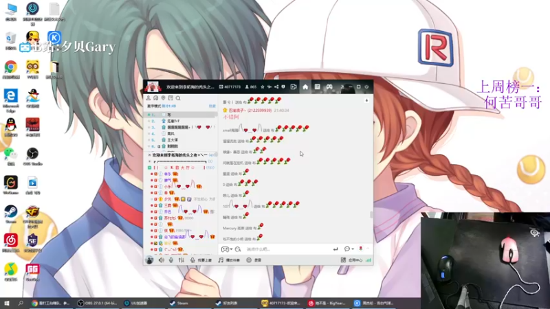
Task: Click the headset icon in sidebar toolbar
Action: [x=156, y=98]
